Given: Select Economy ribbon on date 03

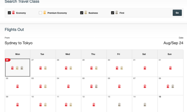Looking at the screenshot, I should click(x=41, y=86).
